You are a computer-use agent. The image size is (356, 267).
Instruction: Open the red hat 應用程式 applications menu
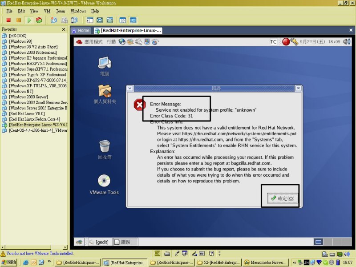89,42
